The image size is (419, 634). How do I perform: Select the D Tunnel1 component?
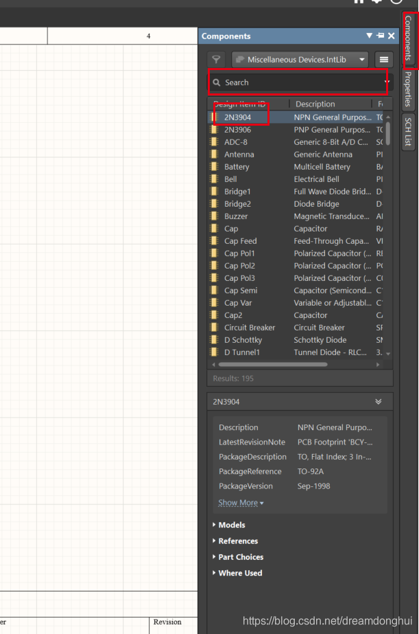coord(296,352)
